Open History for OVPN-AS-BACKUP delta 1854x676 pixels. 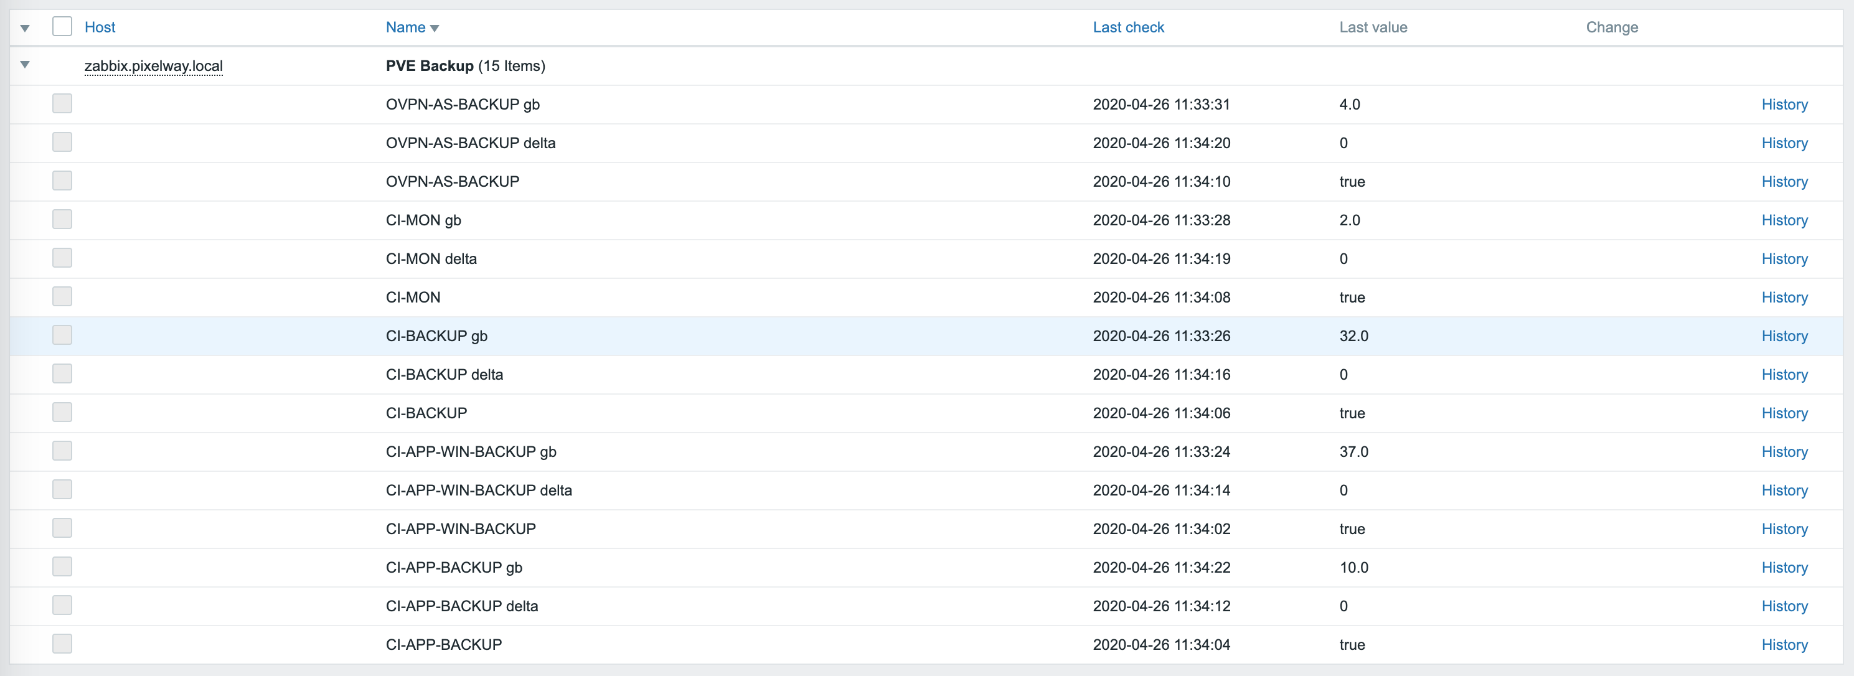tap(1784, 143)
